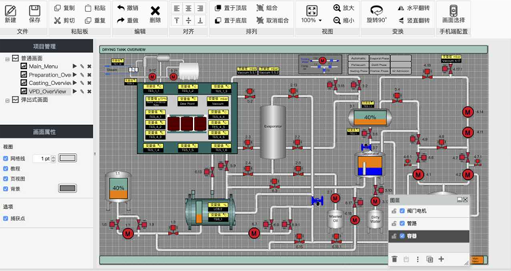The width and height of the screenshot is (511, 271).
Task: Run preview arrow for Main_Menu
Action: pos(75,66)
